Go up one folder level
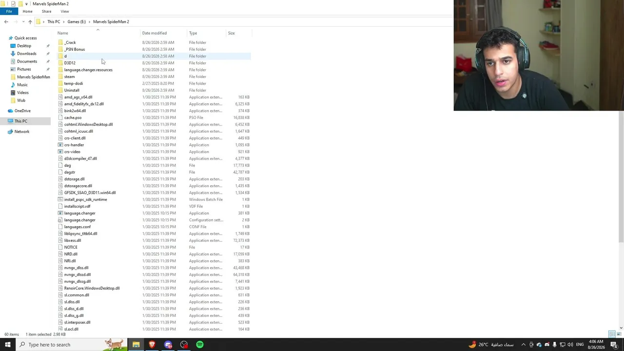This screenshot has width=624, height=351. coord(30,21)
